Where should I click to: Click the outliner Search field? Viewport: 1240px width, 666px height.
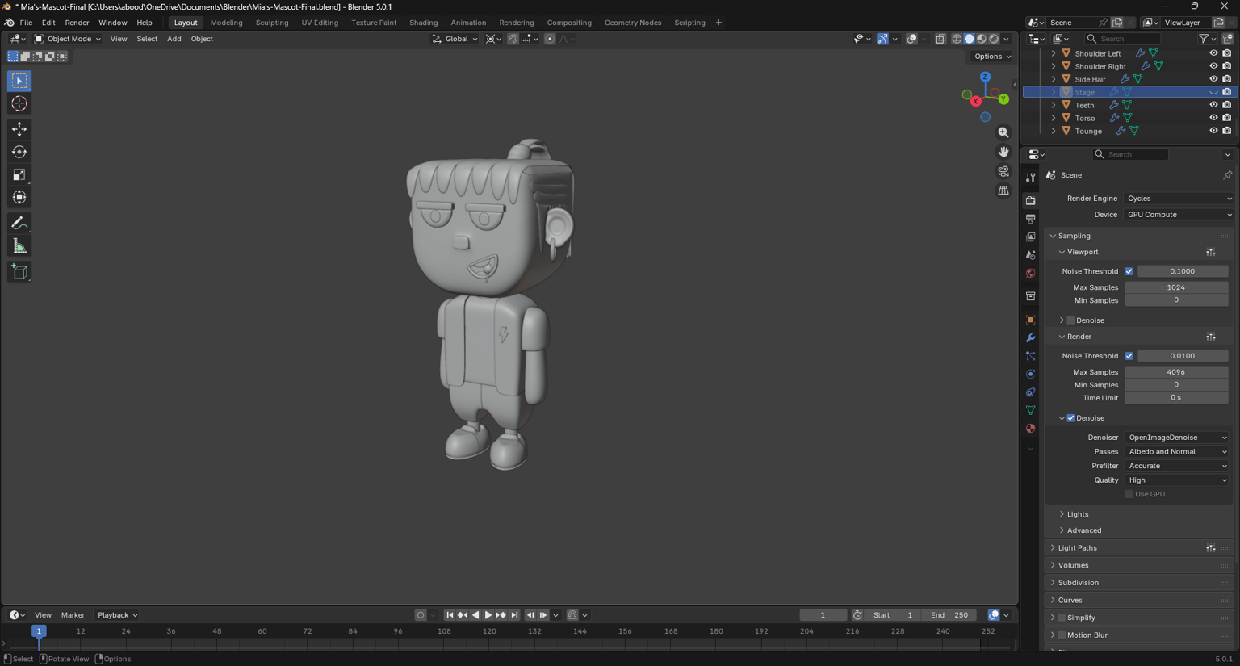pyautogui.click(x=1122, y=39)
